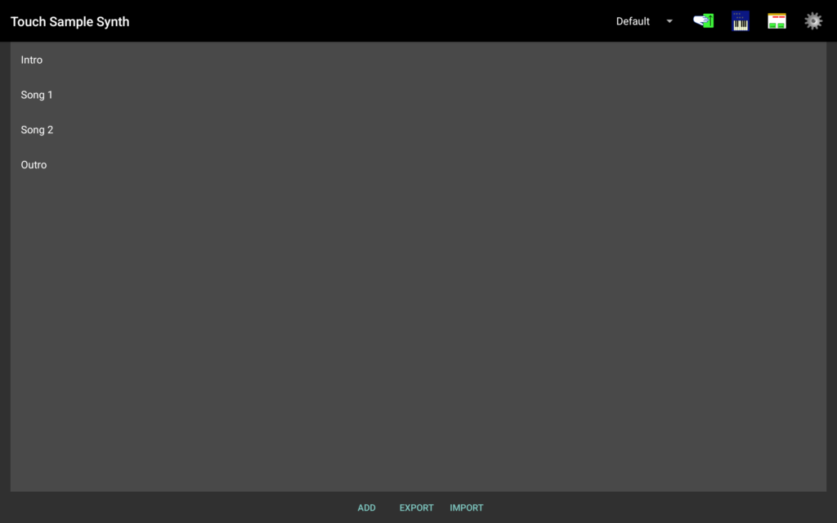
Task: Open the touch hand play mode icon
Action: point(703,21)
